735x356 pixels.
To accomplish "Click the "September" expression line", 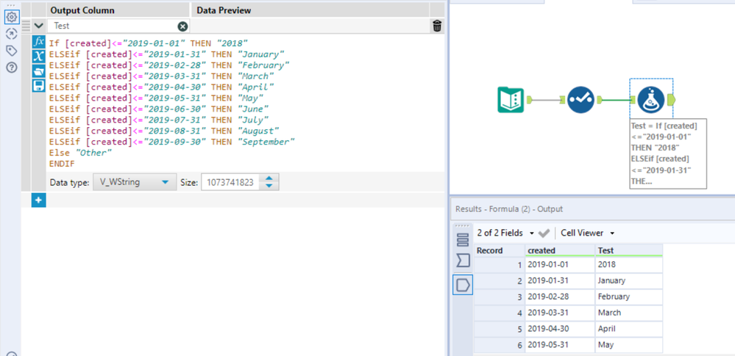I will 171,142.
